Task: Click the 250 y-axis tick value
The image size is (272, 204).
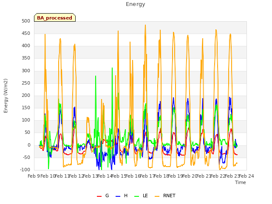Action: tap(26, 83)
